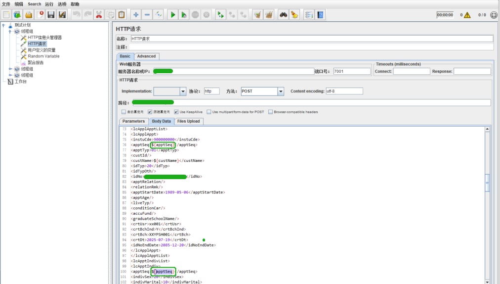This screenshot has height=284, width=500.
Task: Clear all results with double broom icon
Action: pos(269,15)
